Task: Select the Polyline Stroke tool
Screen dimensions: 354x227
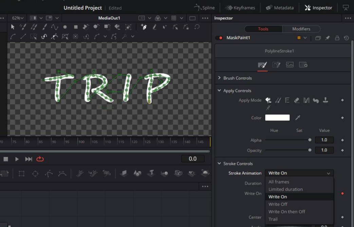Action: (x=55, y=27)
